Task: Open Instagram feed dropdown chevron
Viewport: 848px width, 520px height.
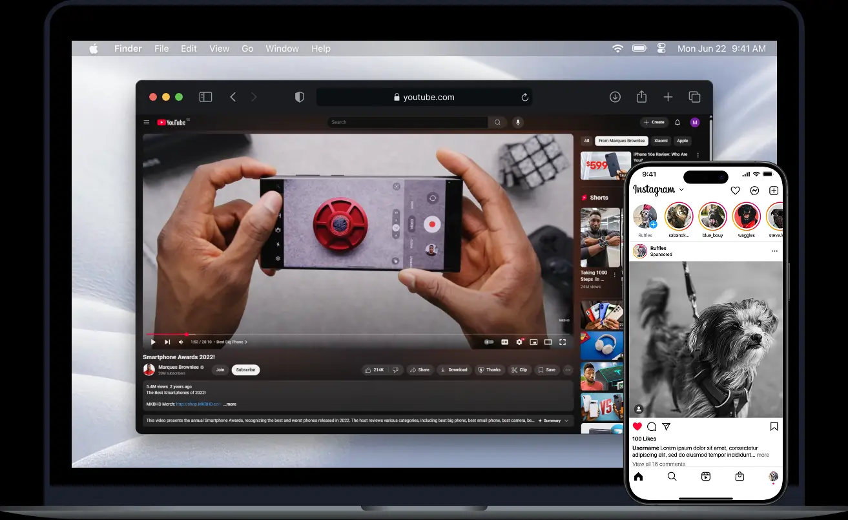Action: point(681,190)
